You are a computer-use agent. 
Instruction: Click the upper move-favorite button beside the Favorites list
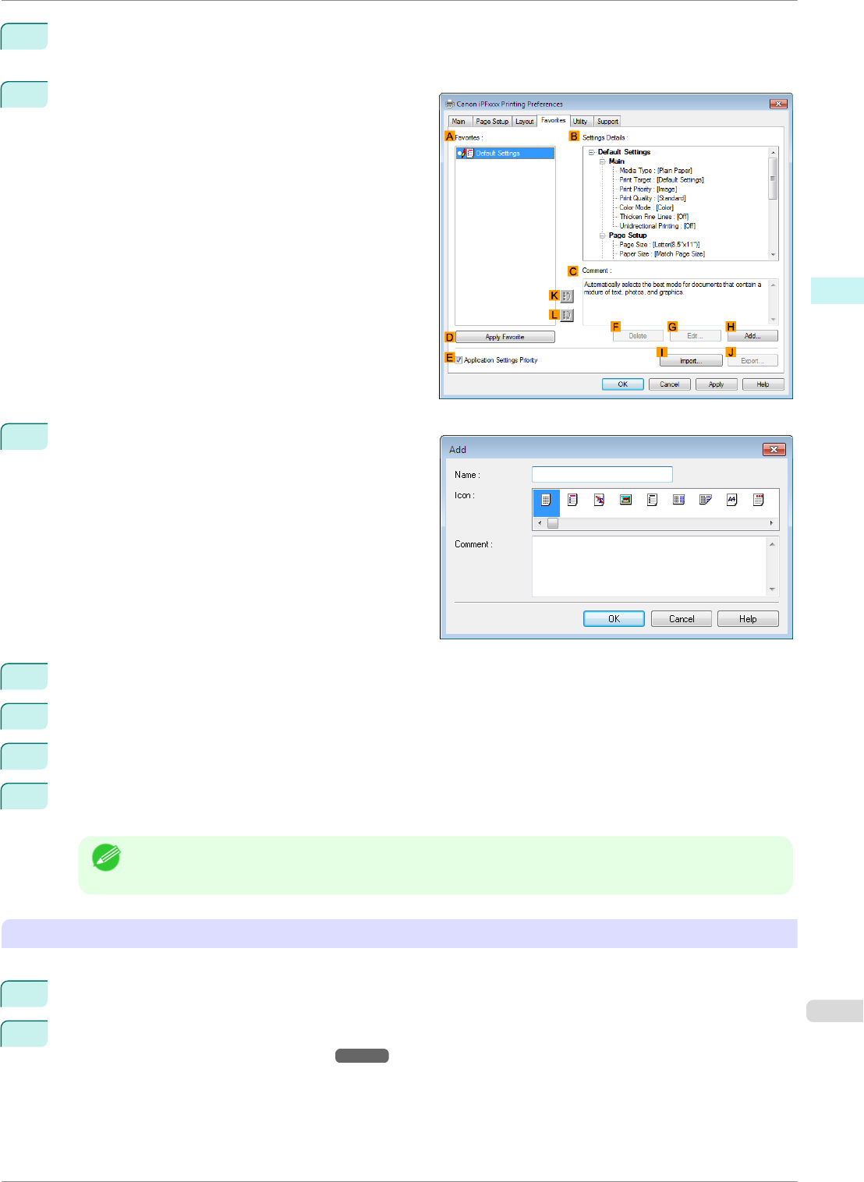(x=567, y=296)
